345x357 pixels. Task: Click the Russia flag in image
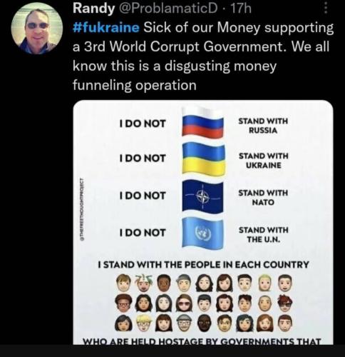click(202, 123)
